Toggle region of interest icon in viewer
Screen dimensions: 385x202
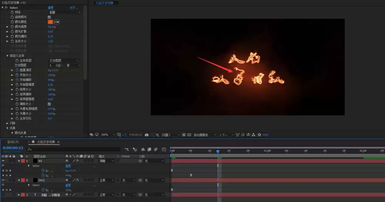click(x=184, y=135)
